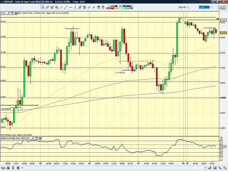The width and height of the screenshot is (228, 171).
Task: Click the L 4H-BECD chart annotation
Action: [120, 73]
